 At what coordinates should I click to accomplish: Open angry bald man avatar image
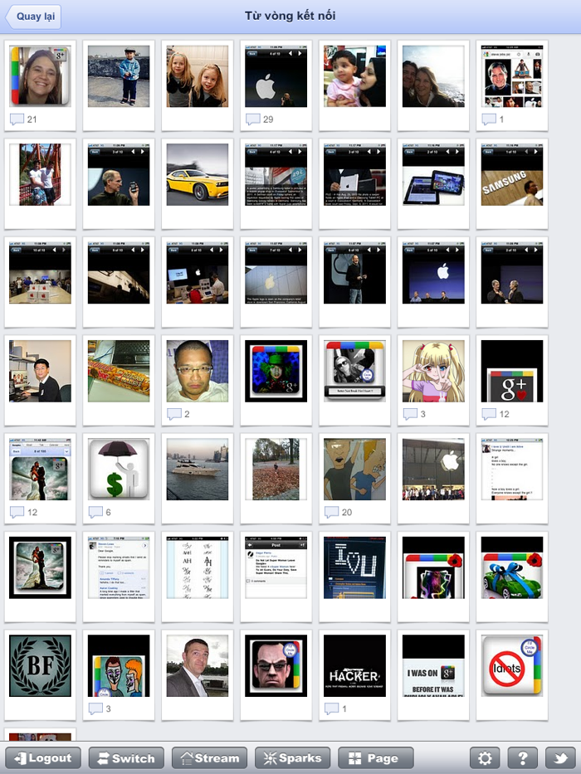pyautogui.click(x=276, y=665)
